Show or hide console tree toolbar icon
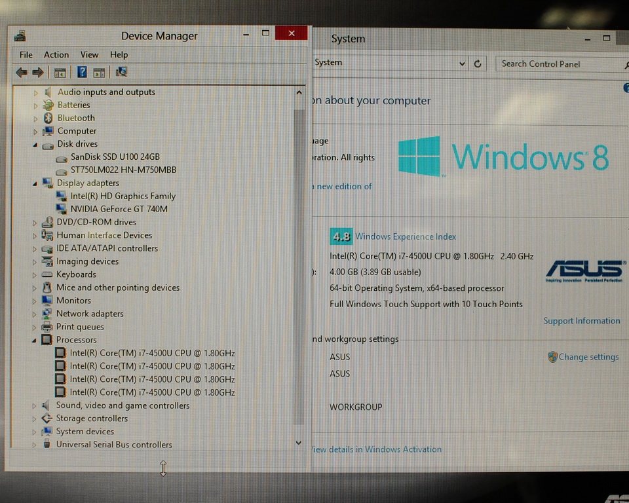Screen dimensions: 629x503 (60, 73)
